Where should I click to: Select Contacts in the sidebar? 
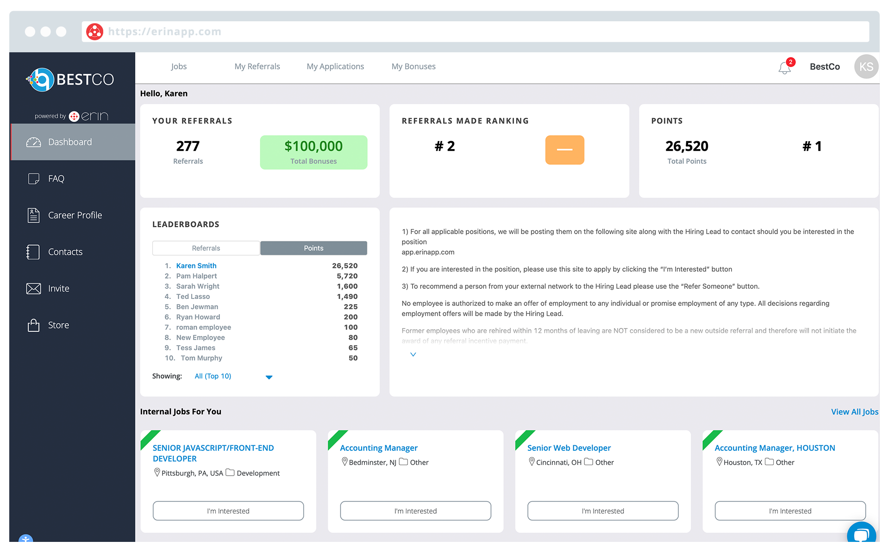[x=73, y=252]
